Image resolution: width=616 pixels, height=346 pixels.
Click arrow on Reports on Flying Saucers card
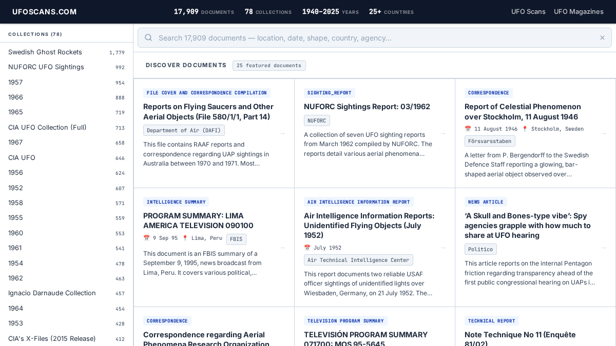point(282,133)
